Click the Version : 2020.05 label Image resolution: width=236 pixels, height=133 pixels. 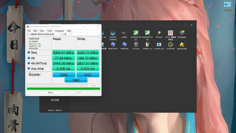click(x=55, y=110)
